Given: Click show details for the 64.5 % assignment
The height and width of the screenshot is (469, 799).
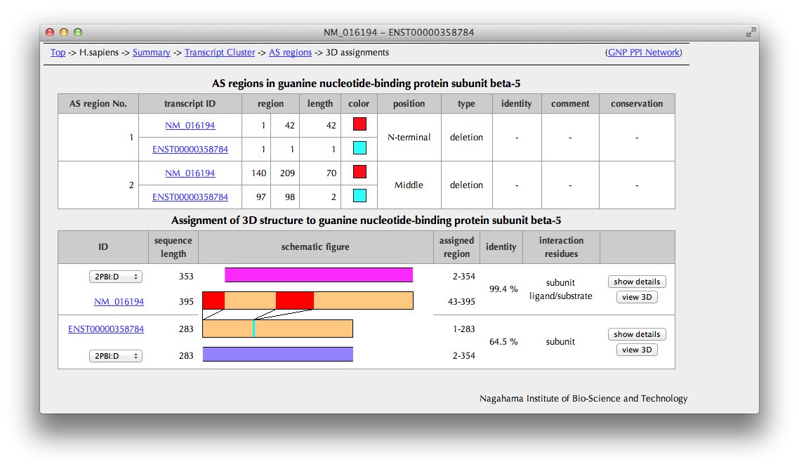Looking at the screenshot, I should tap(637, 334).
